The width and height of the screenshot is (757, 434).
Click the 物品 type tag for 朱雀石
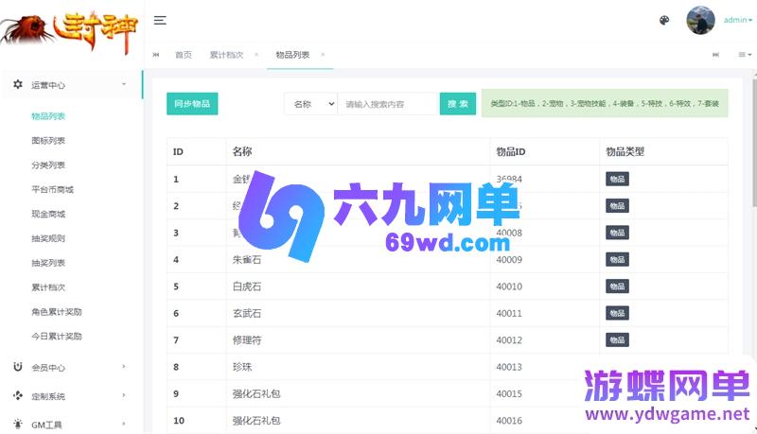point(617,259)
